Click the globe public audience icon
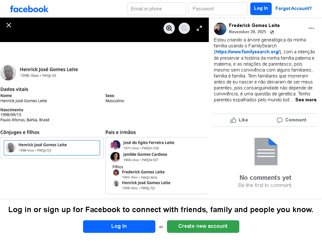 (272, 32)
